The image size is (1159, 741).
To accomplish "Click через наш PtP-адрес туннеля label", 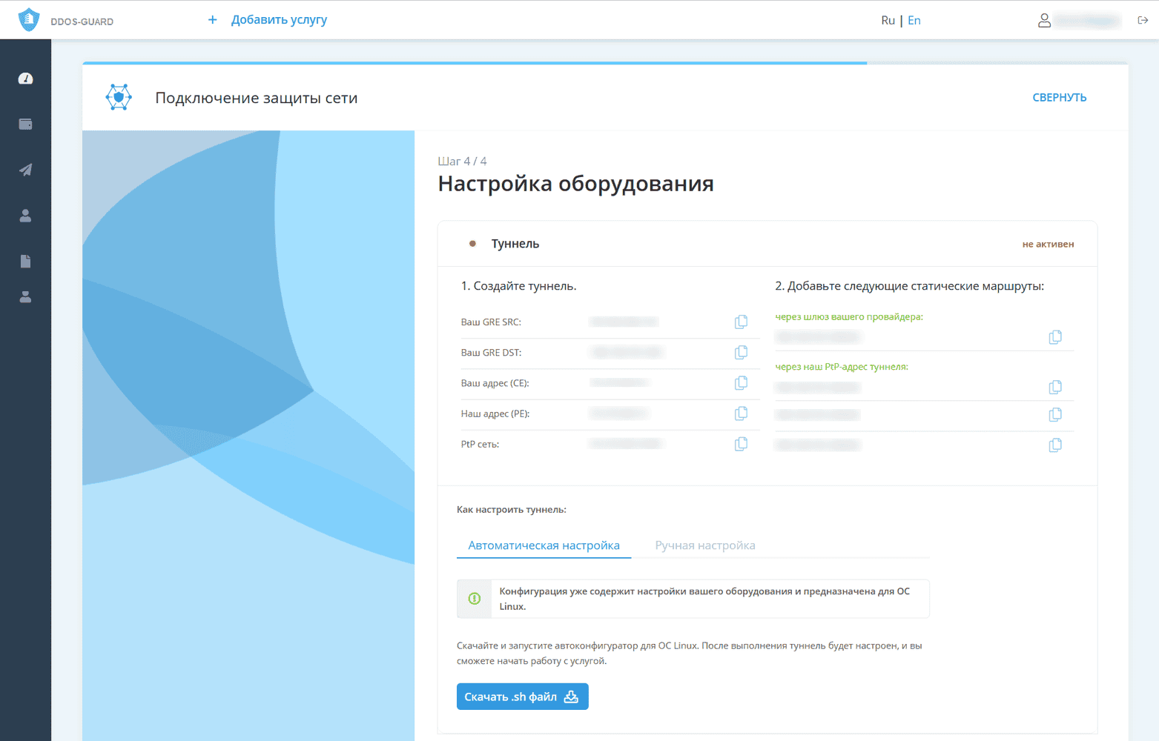I will pos(842,367).
